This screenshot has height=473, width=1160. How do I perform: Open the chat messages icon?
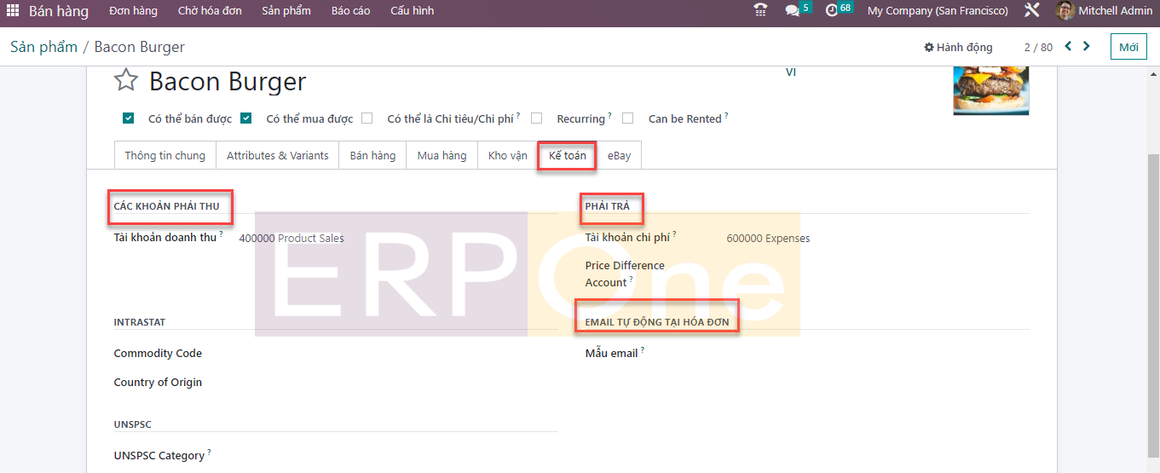793,11
